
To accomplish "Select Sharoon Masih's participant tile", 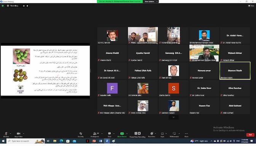I will point(235,71).
